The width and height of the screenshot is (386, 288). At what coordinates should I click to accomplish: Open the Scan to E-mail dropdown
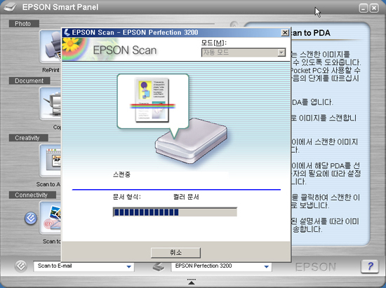coord(84,266)
